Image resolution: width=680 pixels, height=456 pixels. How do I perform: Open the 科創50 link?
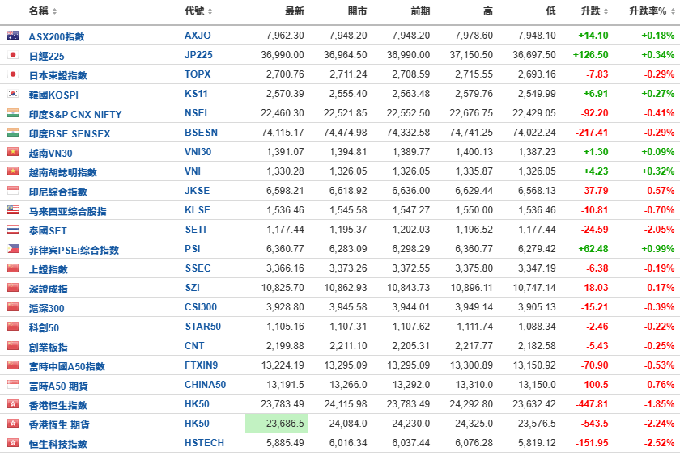[x=44, y=327]
